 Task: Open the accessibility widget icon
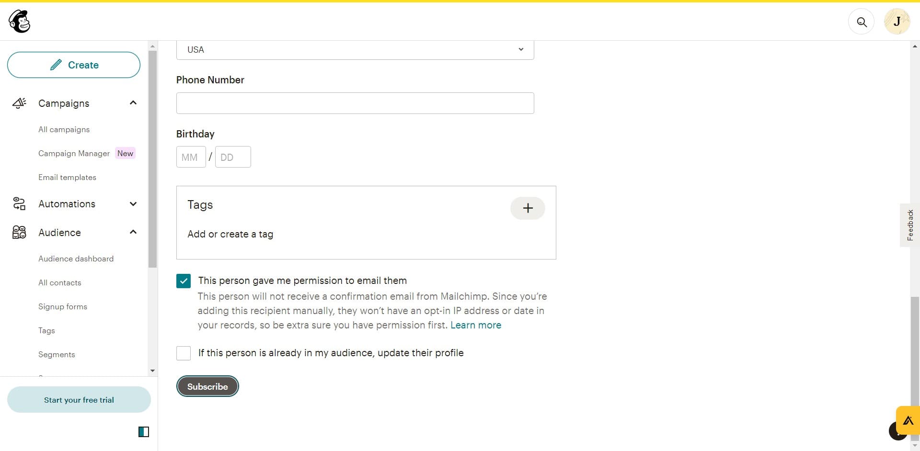(908, 420)
